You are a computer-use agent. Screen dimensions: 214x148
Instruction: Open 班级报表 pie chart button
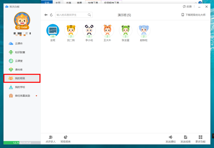pos(66,139)
